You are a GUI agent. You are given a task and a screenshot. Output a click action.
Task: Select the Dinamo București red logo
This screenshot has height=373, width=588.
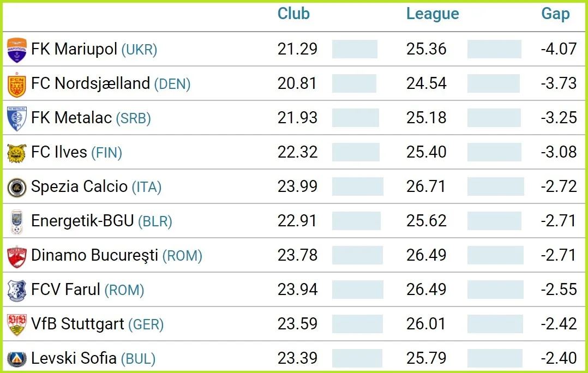(x=16, y=256)
